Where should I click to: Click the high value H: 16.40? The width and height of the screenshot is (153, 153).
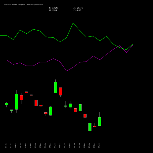click(78, 8)
